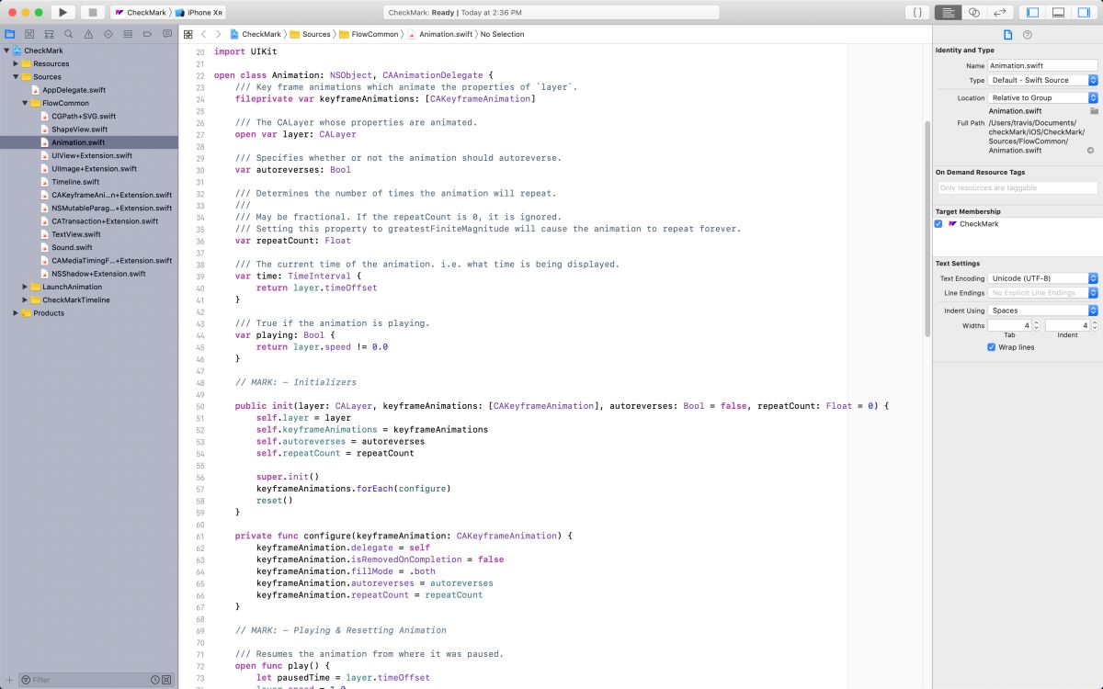Show the Find navigator
Screen dimensions: 1103x689
[x=69, y=34]
